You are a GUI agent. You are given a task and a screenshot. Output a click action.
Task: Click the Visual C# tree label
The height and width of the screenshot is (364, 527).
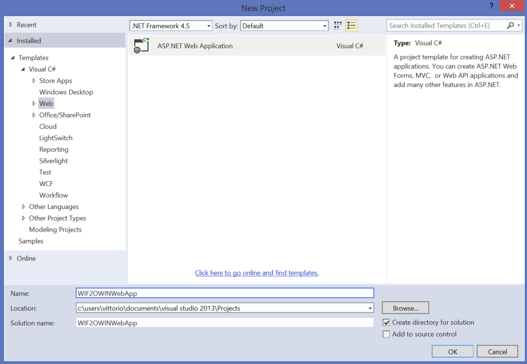tap(42, 69)
